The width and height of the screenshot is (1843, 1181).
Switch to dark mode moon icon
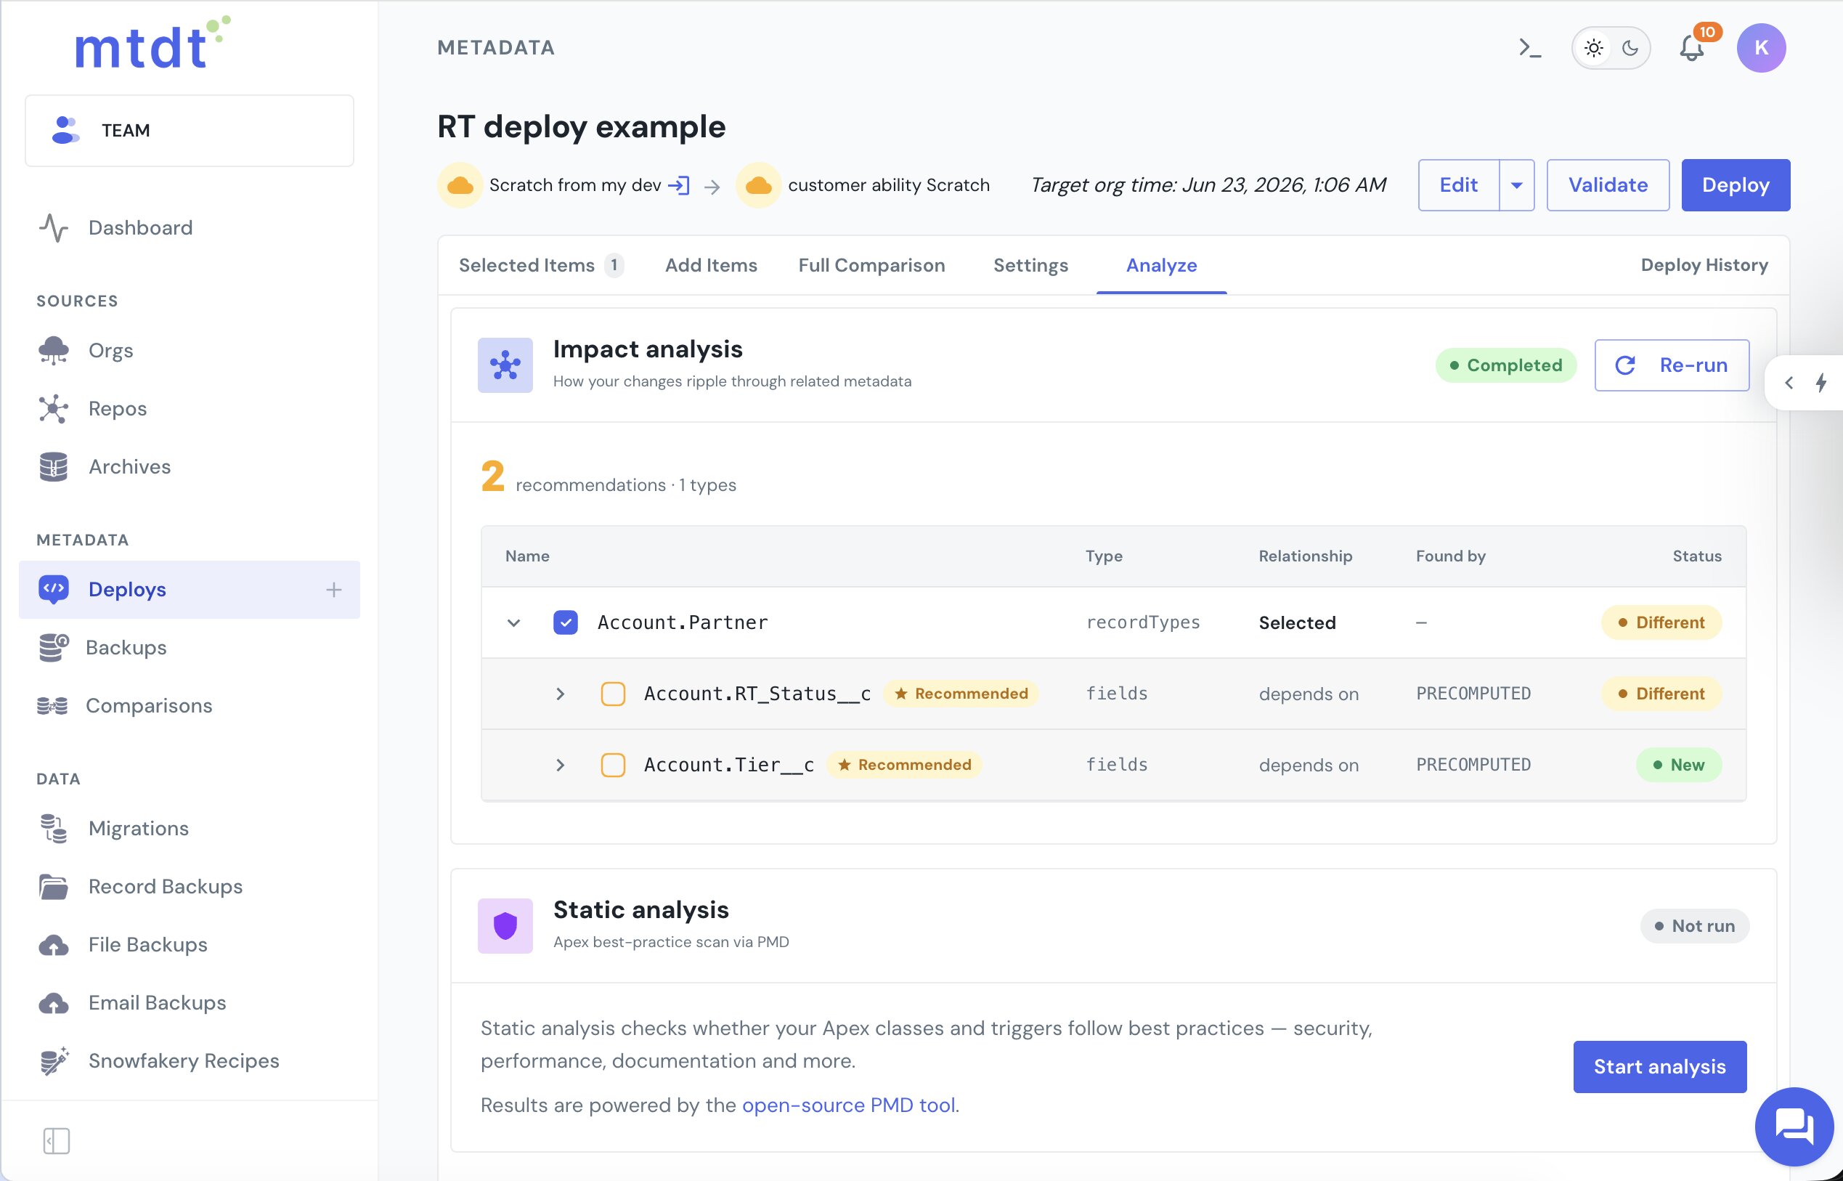(x=1630, y=47)
